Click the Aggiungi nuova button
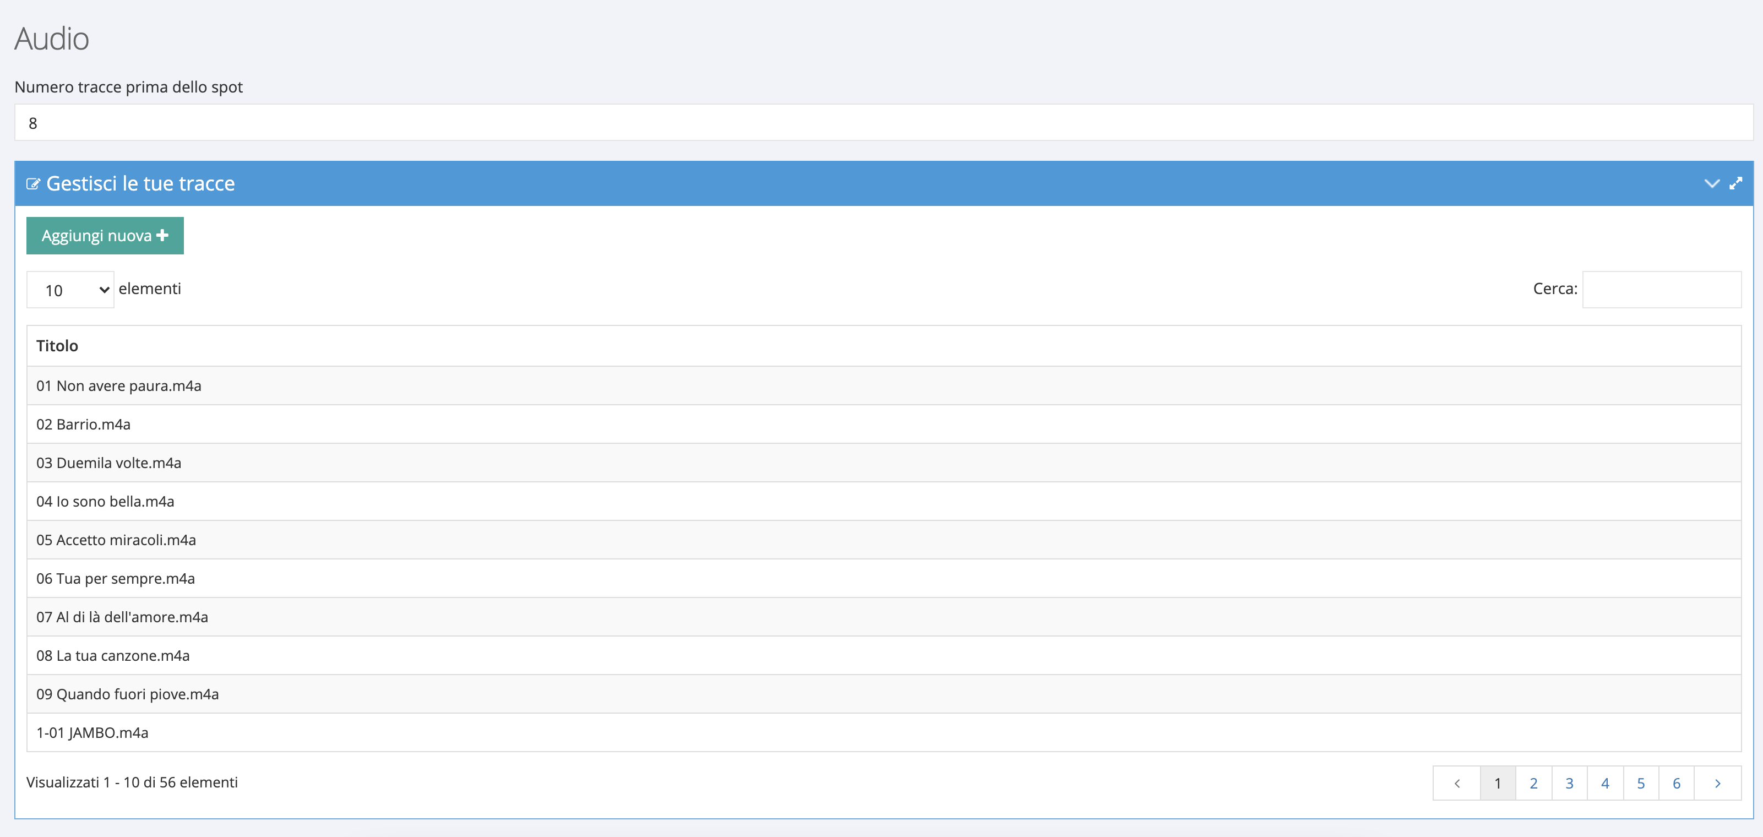The width and height of the screenshot is (1763, 837). (105, 236)
